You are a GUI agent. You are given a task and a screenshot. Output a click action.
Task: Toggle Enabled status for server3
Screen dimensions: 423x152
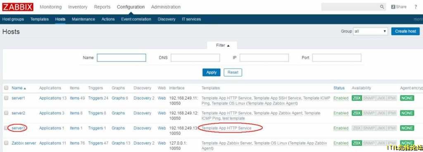(x=341, y=128)
